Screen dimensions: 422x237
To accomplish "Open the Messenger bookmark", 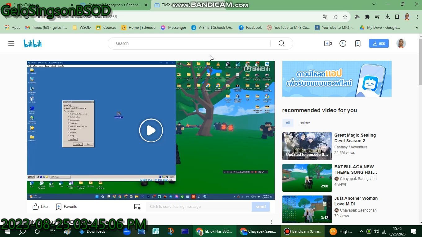I will pyautogui.click(x=173, y=28).
